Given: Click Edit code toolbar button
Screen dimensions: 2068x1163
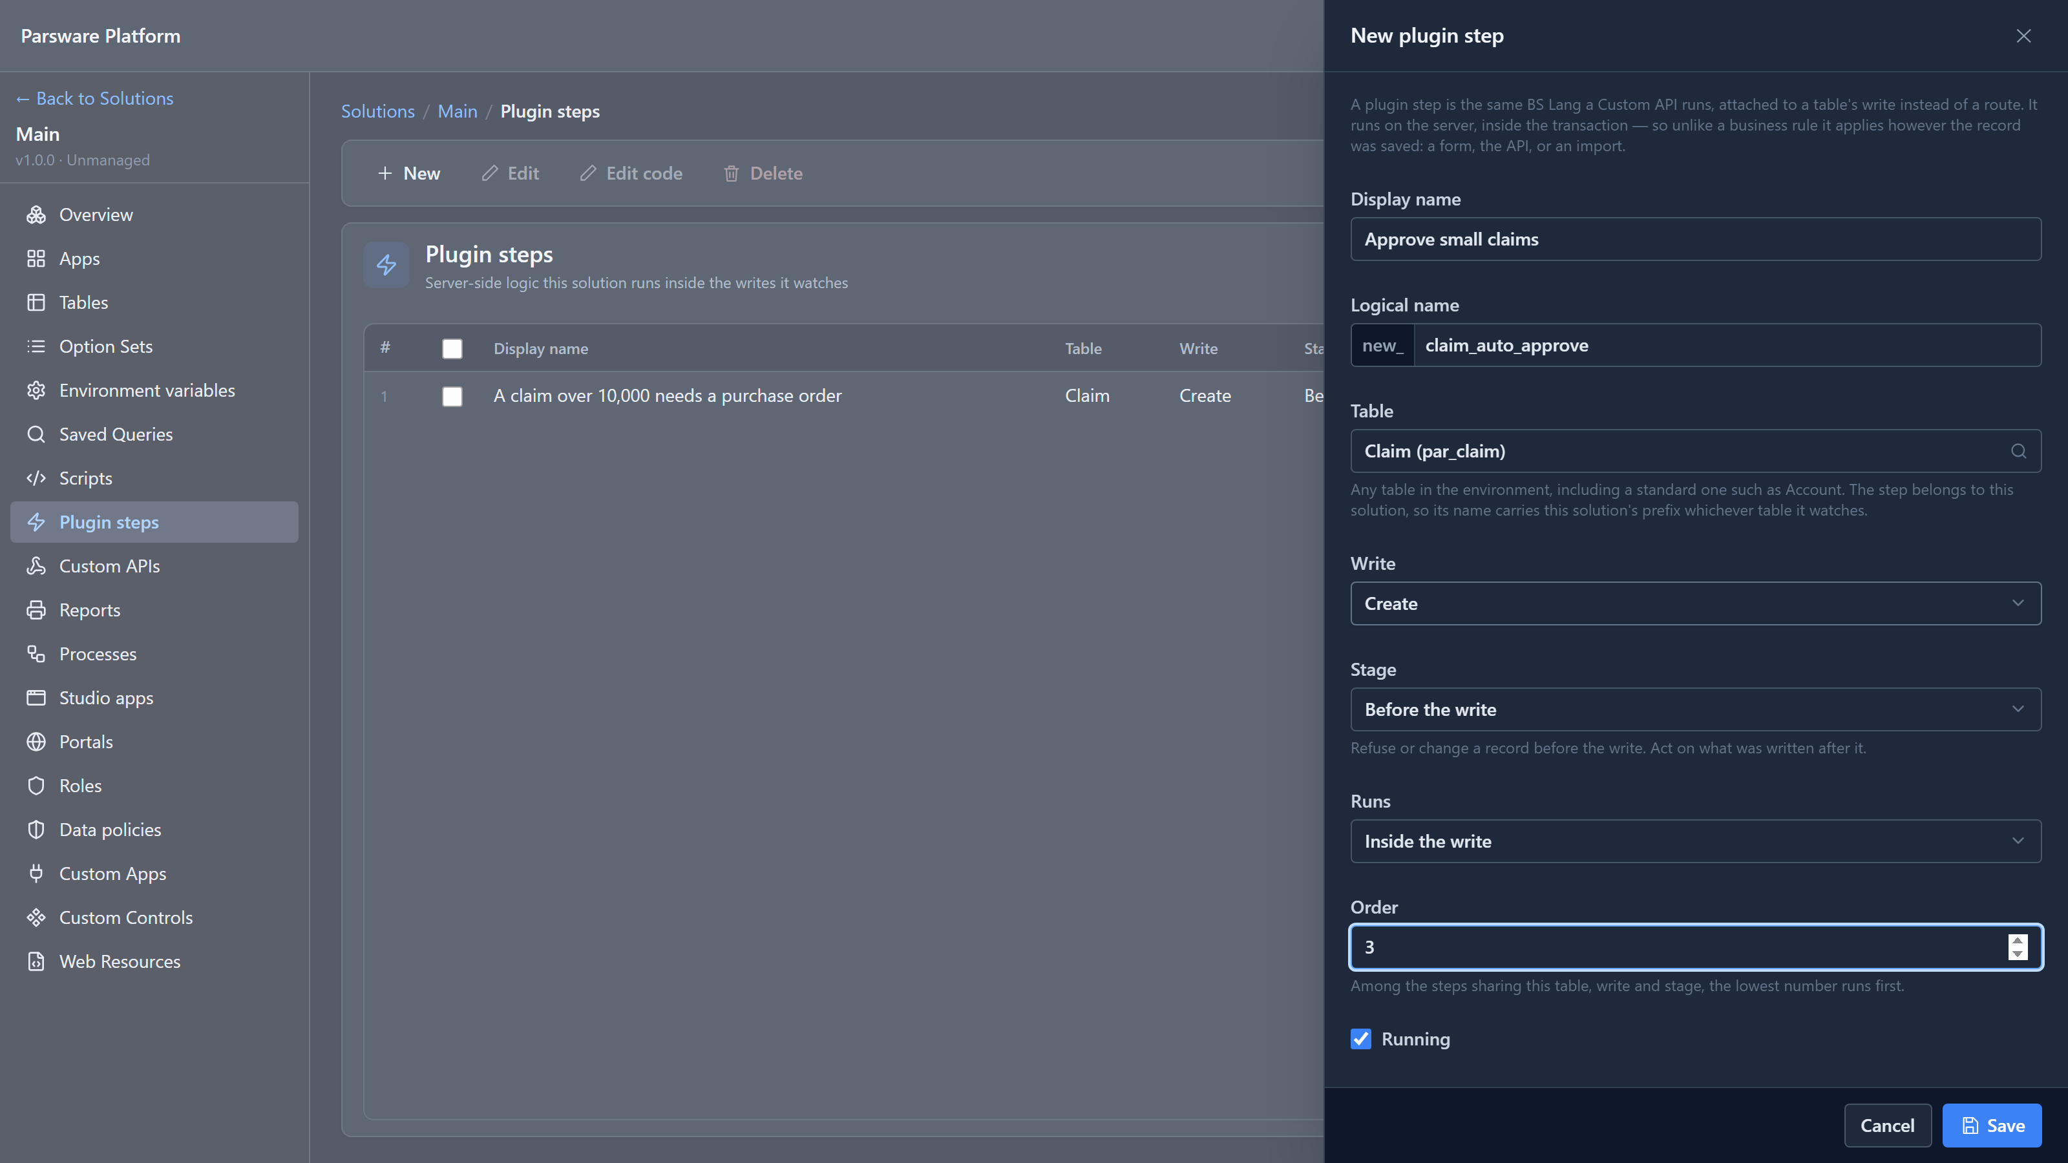Looking at the screenshot, I should click(x=631, y=173).
